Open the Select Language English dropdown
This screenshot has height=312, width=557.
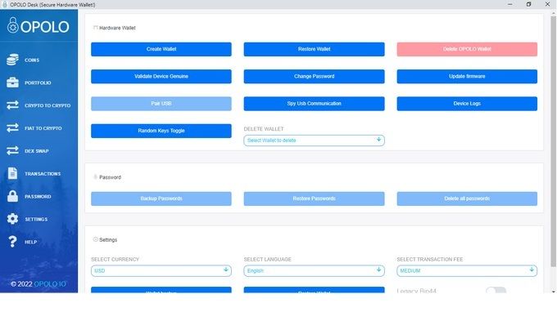314,270
